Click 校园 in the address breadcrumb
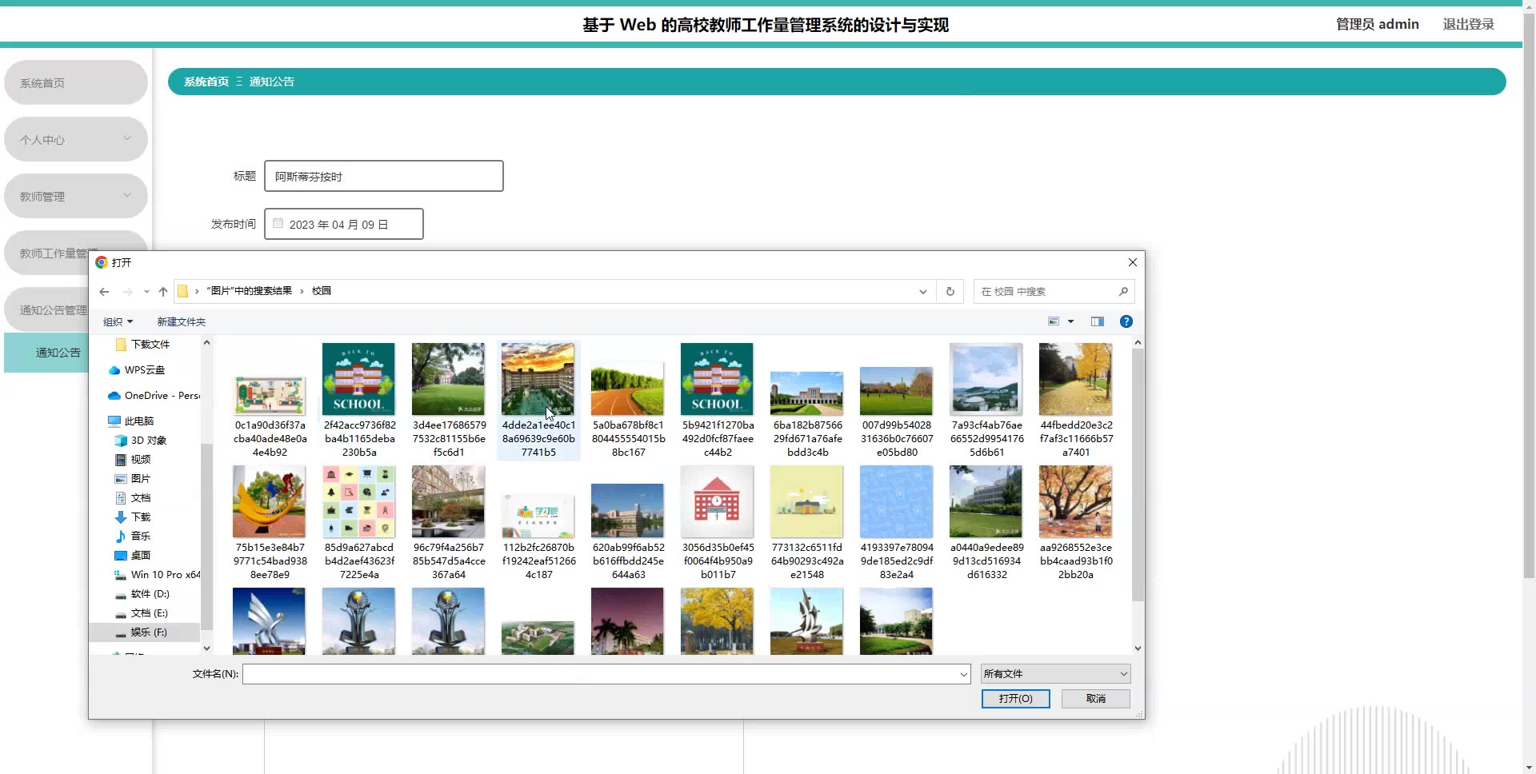 [322, 291]
